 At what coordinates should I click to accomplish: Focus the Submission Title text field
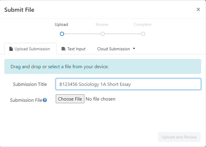point(128,84)
